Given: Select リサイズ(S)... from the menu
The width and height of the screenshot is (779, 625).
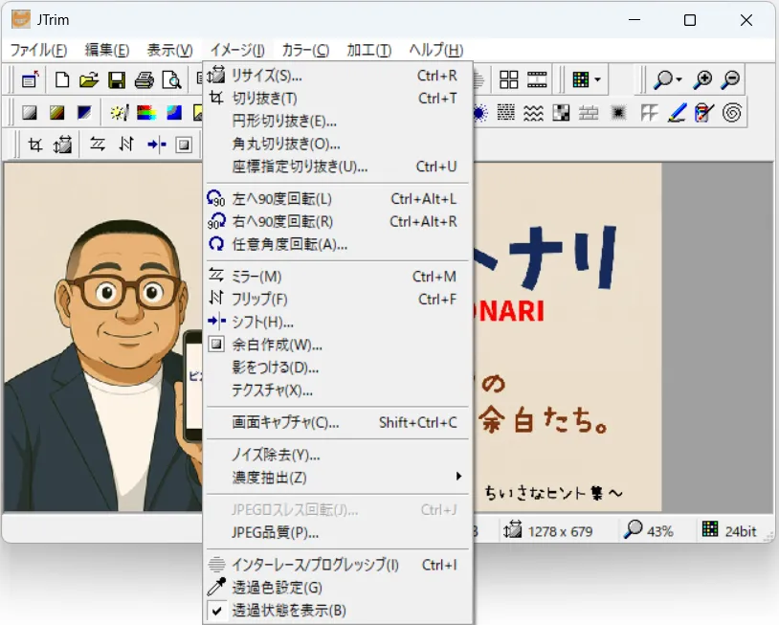Looking at the screenshot, I should [267, 76].
